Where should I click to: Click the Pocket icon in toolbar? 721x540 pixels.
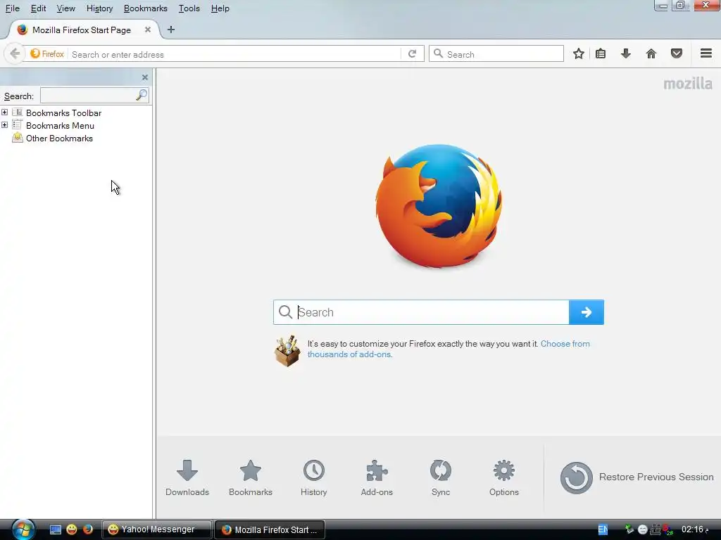tap(677, 53)
